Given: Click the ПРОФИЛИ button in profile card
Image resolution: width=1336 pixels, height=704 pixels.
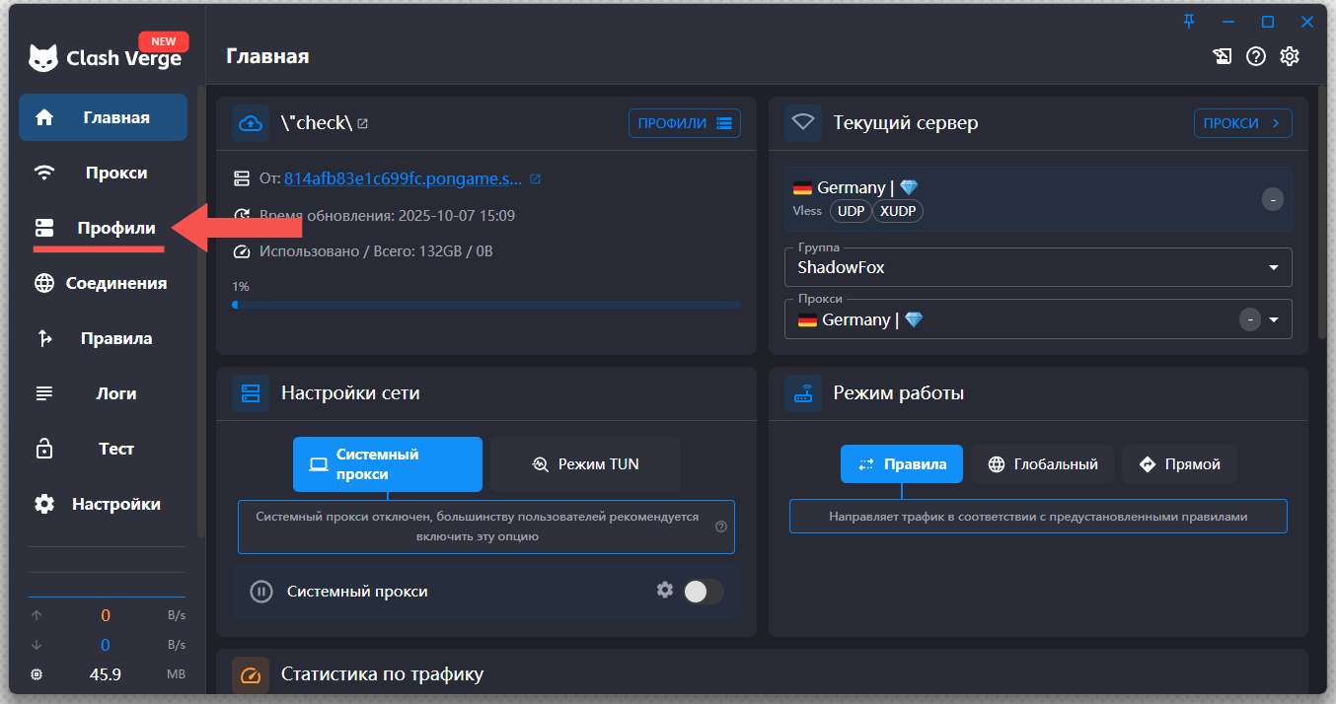Looking at the screenshot, I should point(684,123).
